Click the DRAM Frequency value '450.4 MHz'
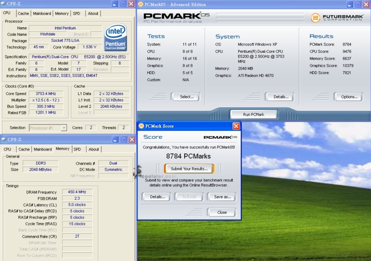The height and width of the screenshot is (261, 371). tap(77, 192)
